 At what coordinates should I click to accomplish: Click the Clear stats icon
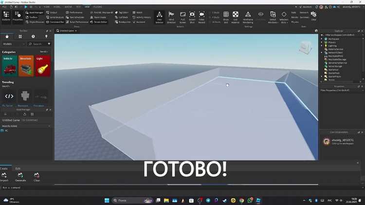313,16
